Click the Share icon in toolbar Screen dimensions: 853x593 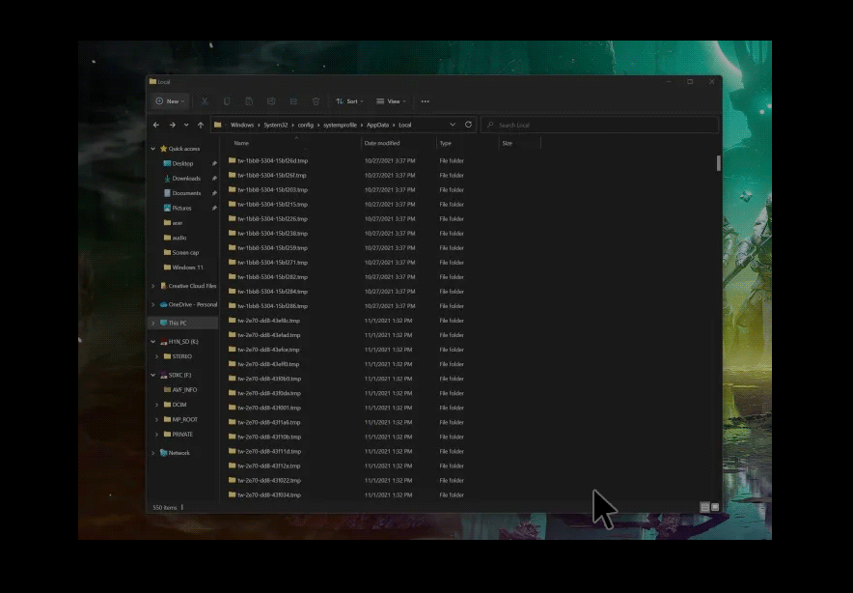(x=293, y=101)
